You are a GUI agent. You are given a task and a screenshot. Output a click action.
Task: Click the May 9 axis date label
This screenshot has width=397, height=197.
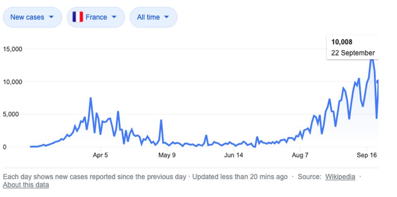[x=167, y=155]
